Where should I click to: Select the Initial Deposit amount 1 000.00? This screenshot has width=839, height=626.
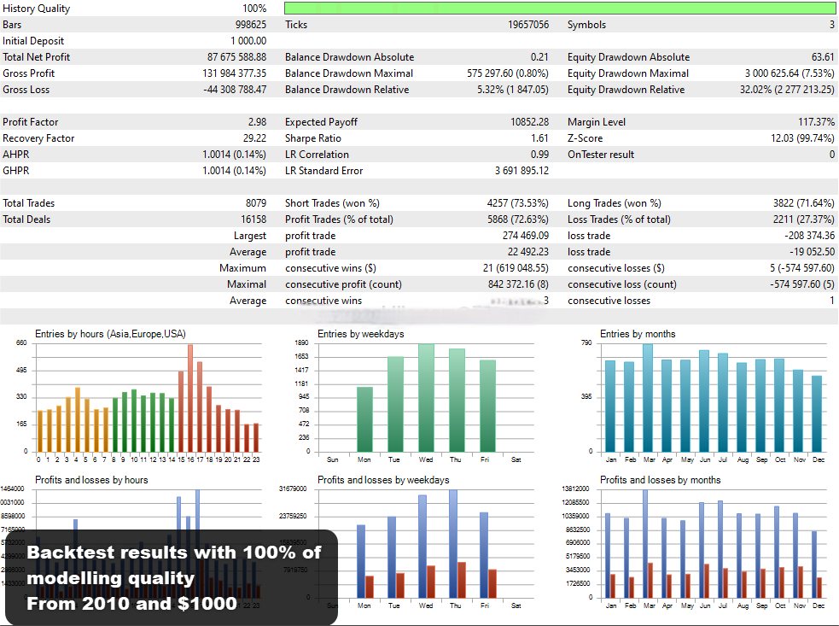tap(248, 41)
